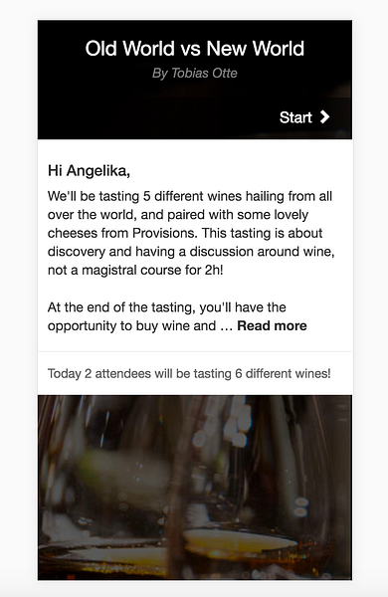This screenshot has height=597, width=388.
Task: Click the paragraph about tasting 5 wines
Action: pyautogui.click(x=191, y=233)
